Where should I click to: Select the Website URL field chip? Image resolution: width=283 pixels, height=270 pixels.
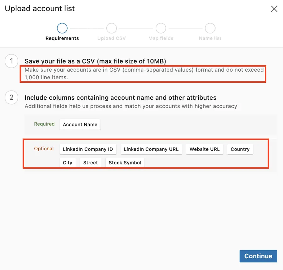[x=204, y=149]
